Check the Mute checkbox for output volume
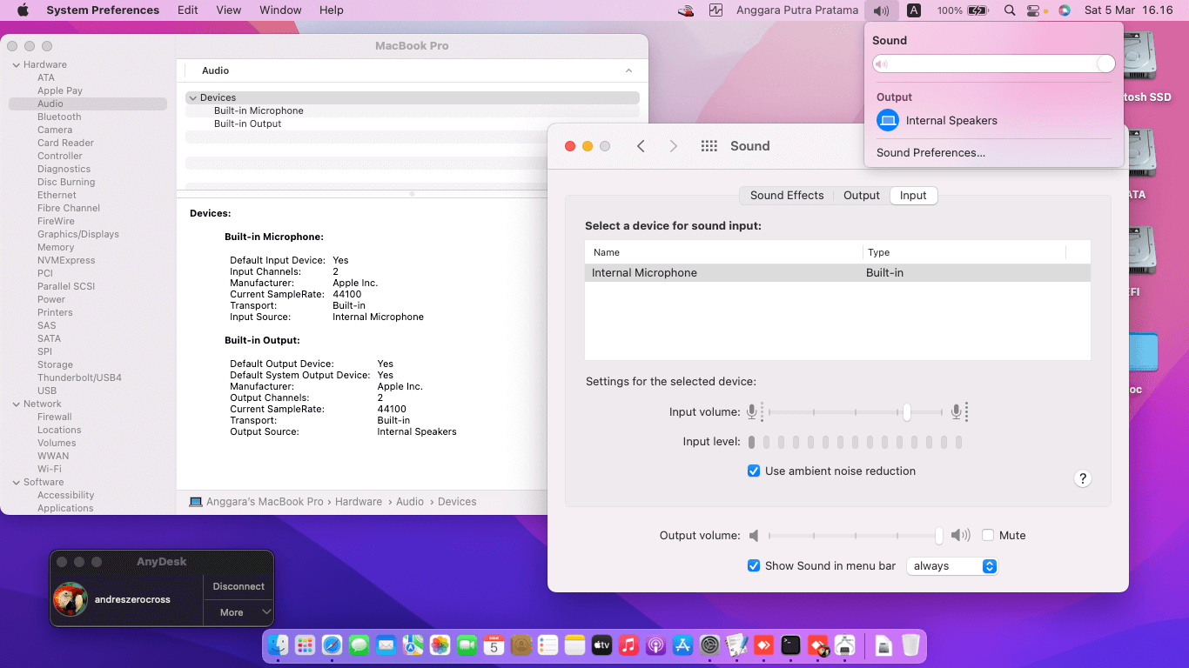The image size is (1189, 668). (988, 535)
